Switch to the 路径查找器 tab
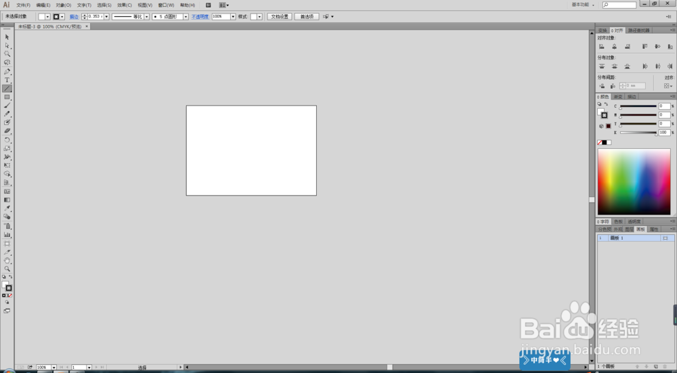This screenshot has width=677, height=373. pos(638,30)
